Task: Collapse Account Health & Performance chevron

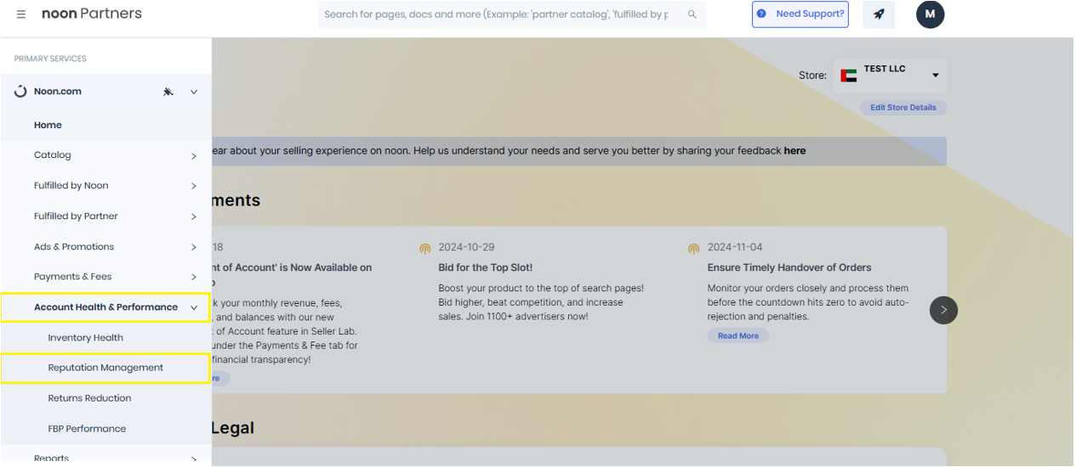Action: pos(194,307)
